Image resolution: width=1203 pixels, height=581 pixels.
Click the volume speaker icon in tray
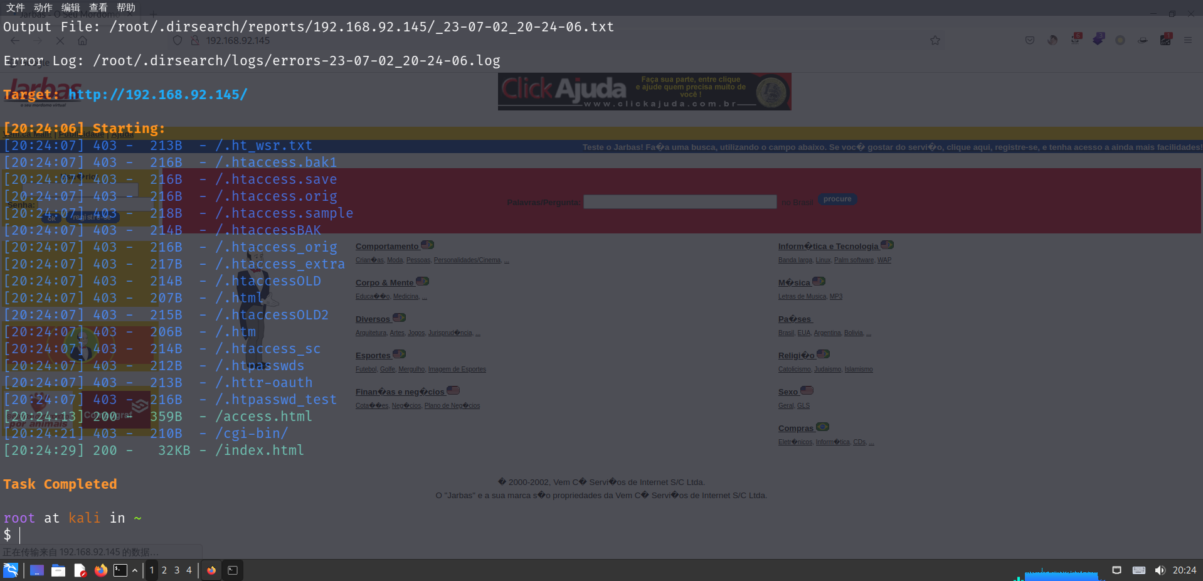tap(1160, 570)
